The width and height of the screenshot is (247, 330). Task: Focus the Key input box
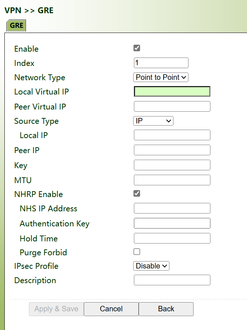tap(172, 165)
